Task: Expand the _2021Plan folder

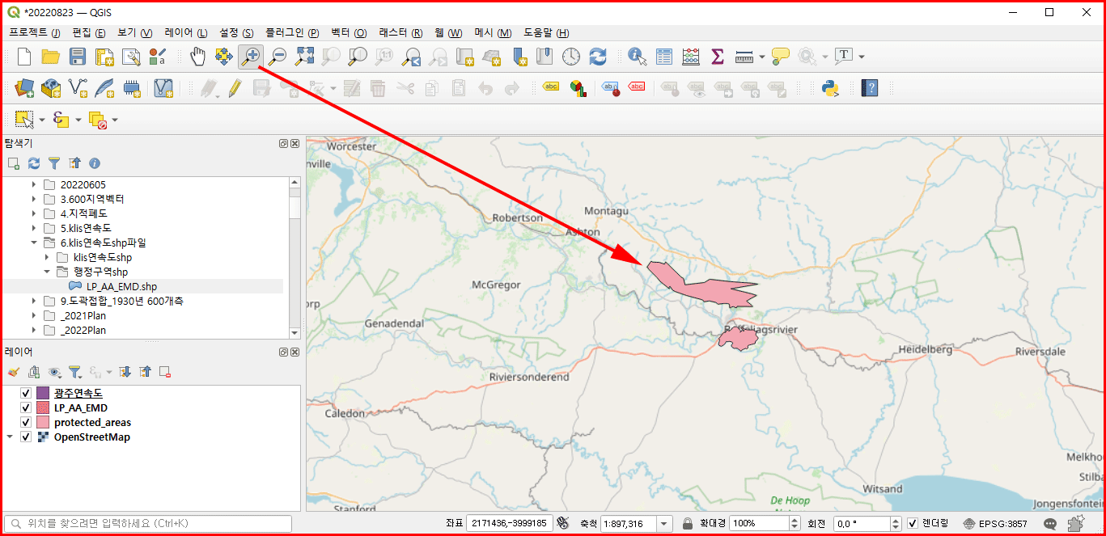Action: 34,315
